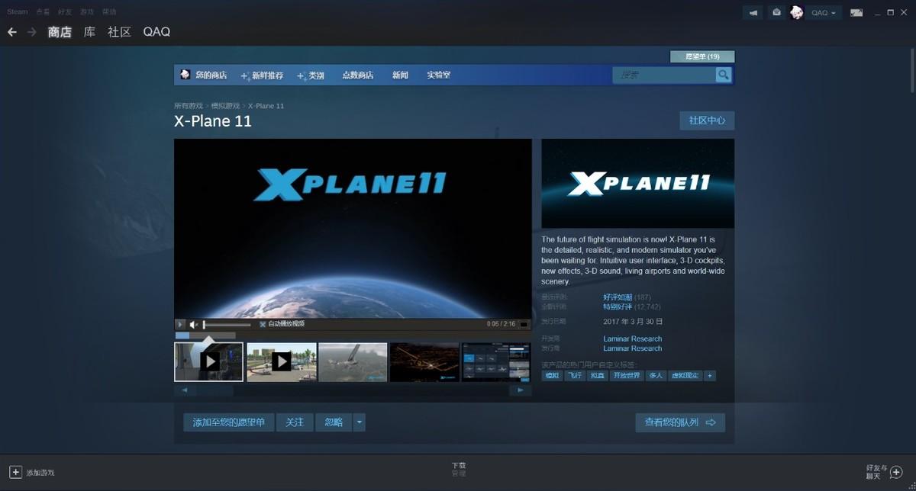Switch to the 商店 tab
This screenshot has width=916, height=491.
pos(60,32)
